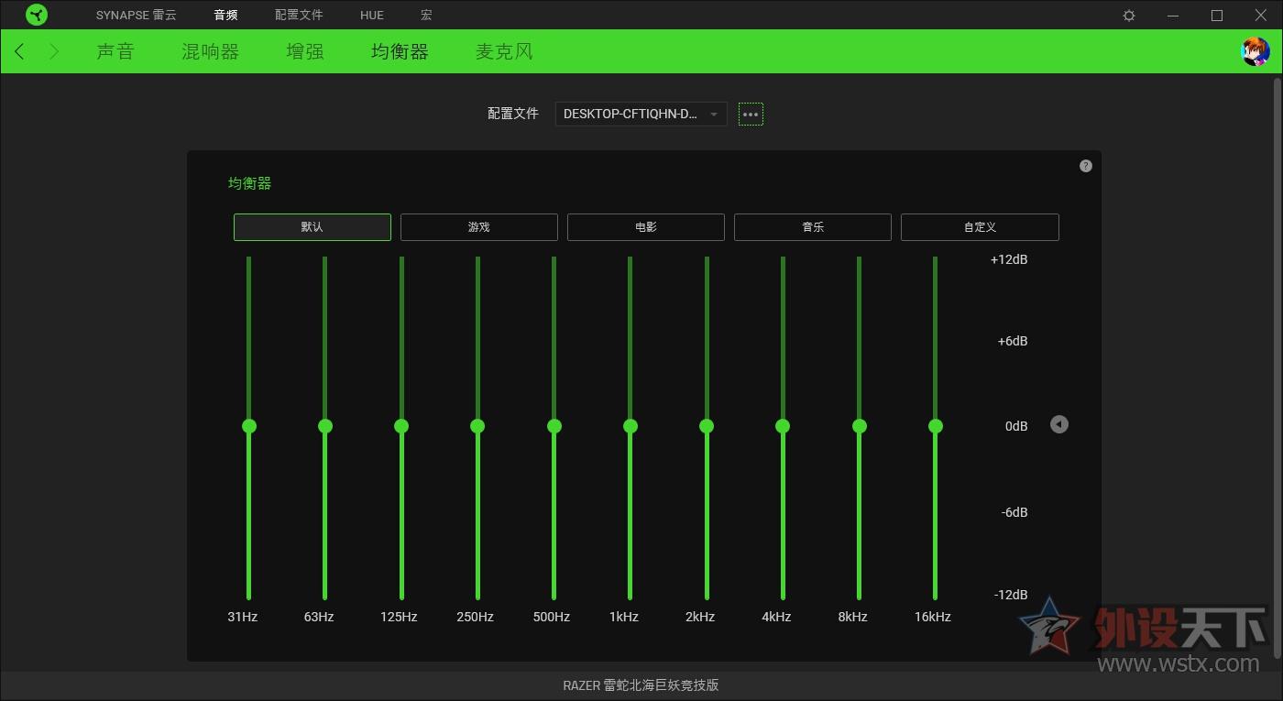The height and width of the screenshot is (701, 1283).
Task: Click the 4kHz slider handle
Action: point(783,426)
